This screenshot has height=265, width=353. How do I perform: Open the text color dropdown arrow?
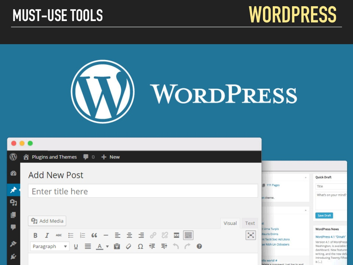[108, 246]
